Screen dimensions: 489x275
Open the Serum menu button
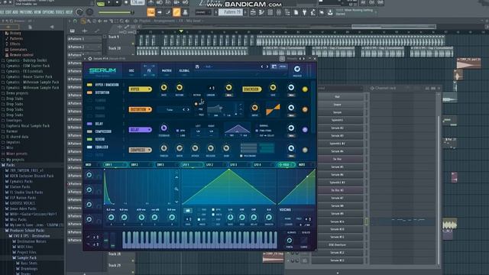283,66
